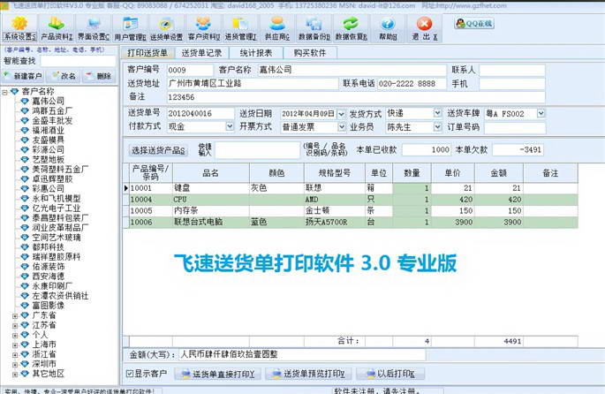Screen dimensions: 605x394
Task: Click the 本单已收款 field showing 1000
Action: [x=427, y=149]
